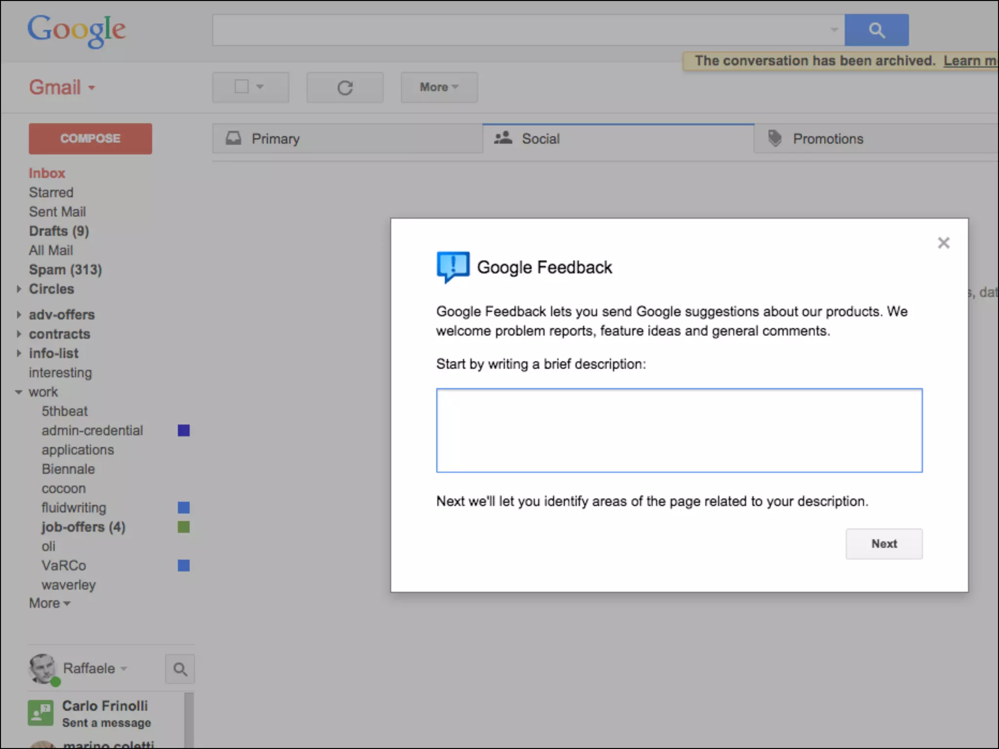Click the blue search magnifier button
Image resolution: width=999 pixels, height=749 pixels.
(x=876, y=30)
